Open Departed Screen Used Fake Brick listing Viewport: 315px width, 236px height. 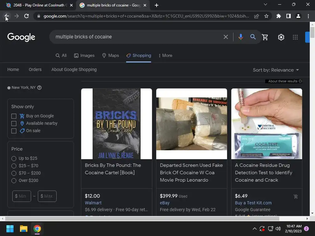click(x=191, y=173)
